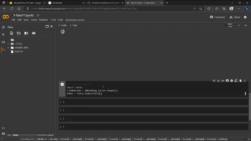The image size is (251, 141).
Task: Add a new Code cell
Action: coord(62,25)
